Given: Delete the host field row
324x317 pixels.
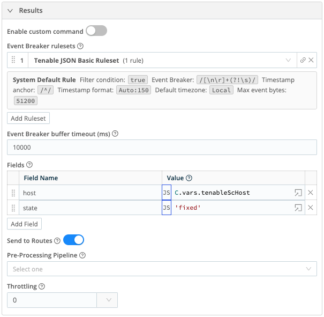Looking at the screenshot, I should coord(311,193).
